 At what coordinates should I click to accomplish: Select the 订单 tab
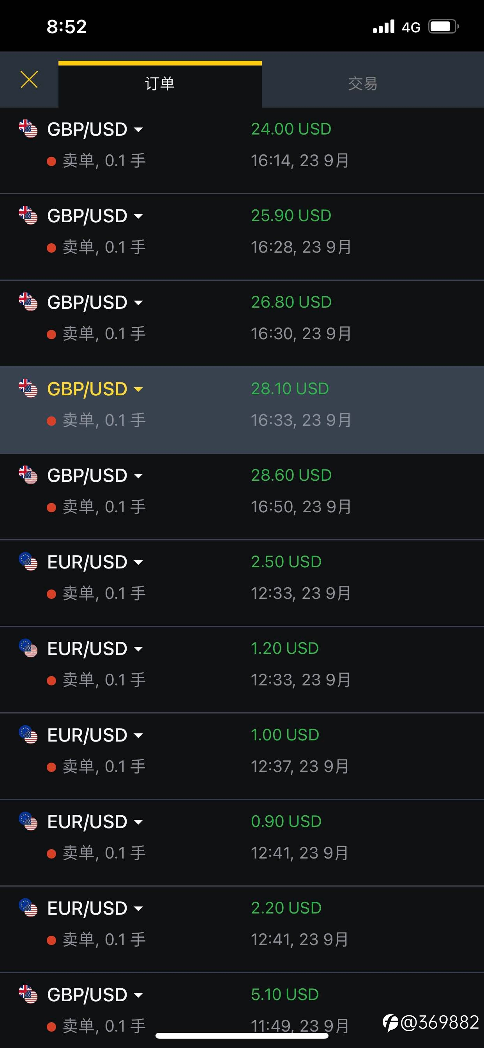tap(160, 84)
